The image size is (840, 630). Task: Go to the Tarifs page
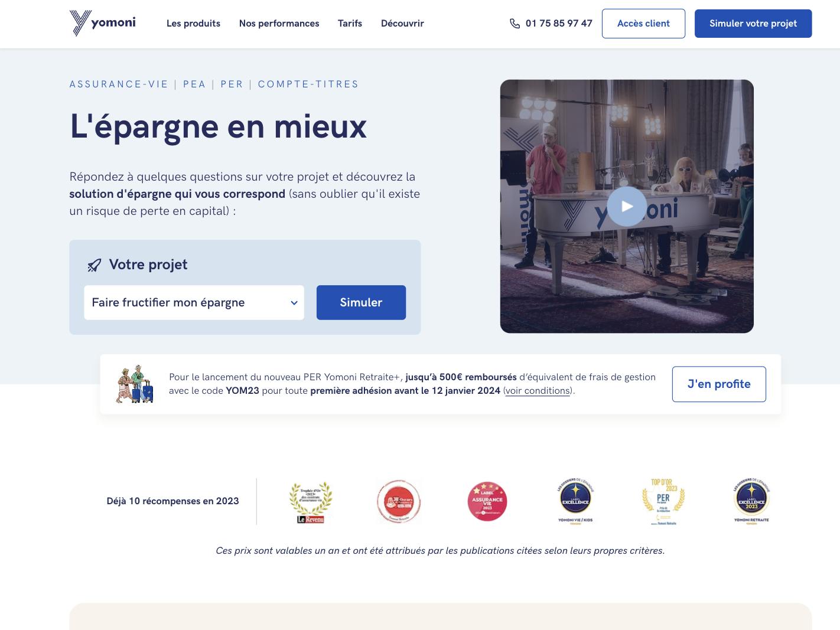(x=350, y=24)
